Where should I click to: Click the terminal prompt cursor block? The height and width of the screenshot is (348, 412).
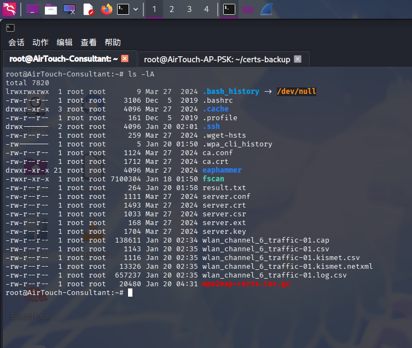pyautogui.click(x=130, y=293)
